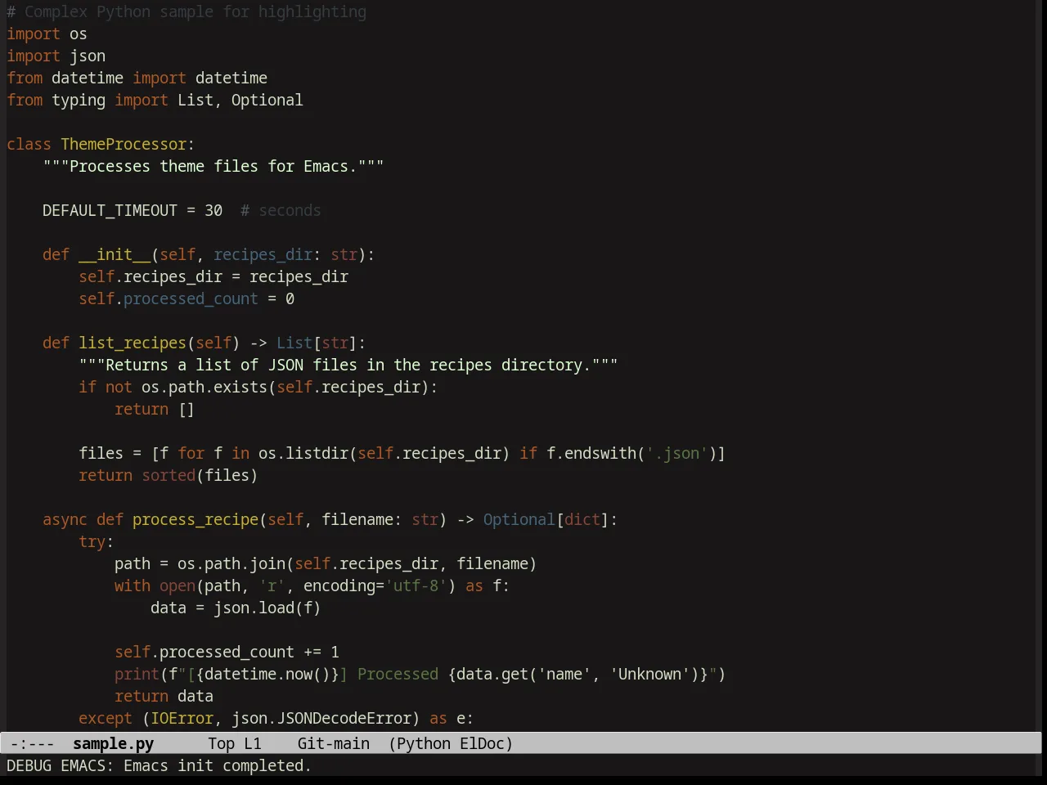The height and width of the screenshot is (785, 1047).
Task: Click 'json.load(f)' call
Action: (267, 608)
